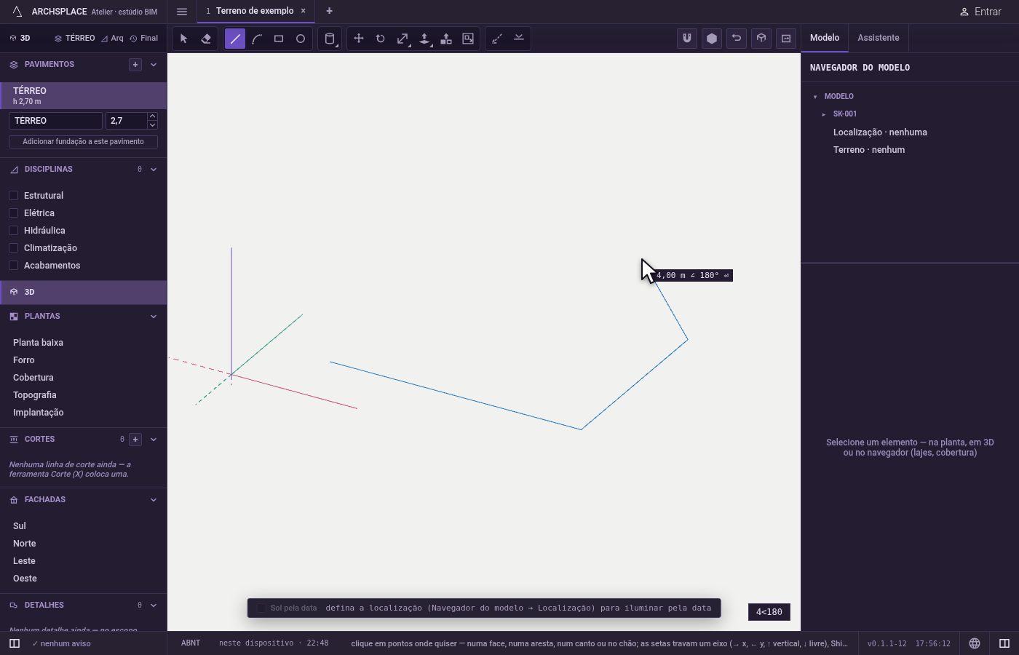Open the Implantação plan
The width and height of the screenshot is (1019, 655).
tap(39, 413)
